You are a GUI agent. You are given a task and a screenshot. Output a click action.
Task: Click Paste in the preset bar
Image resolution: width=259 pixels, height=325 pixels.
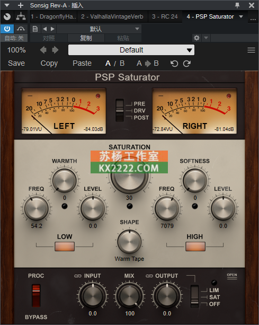pos(82,63)
